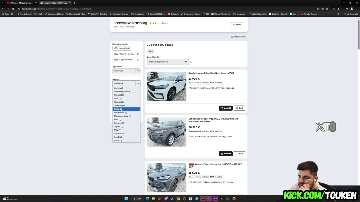Open the Land Rover Discovery photo

[166, 132]
